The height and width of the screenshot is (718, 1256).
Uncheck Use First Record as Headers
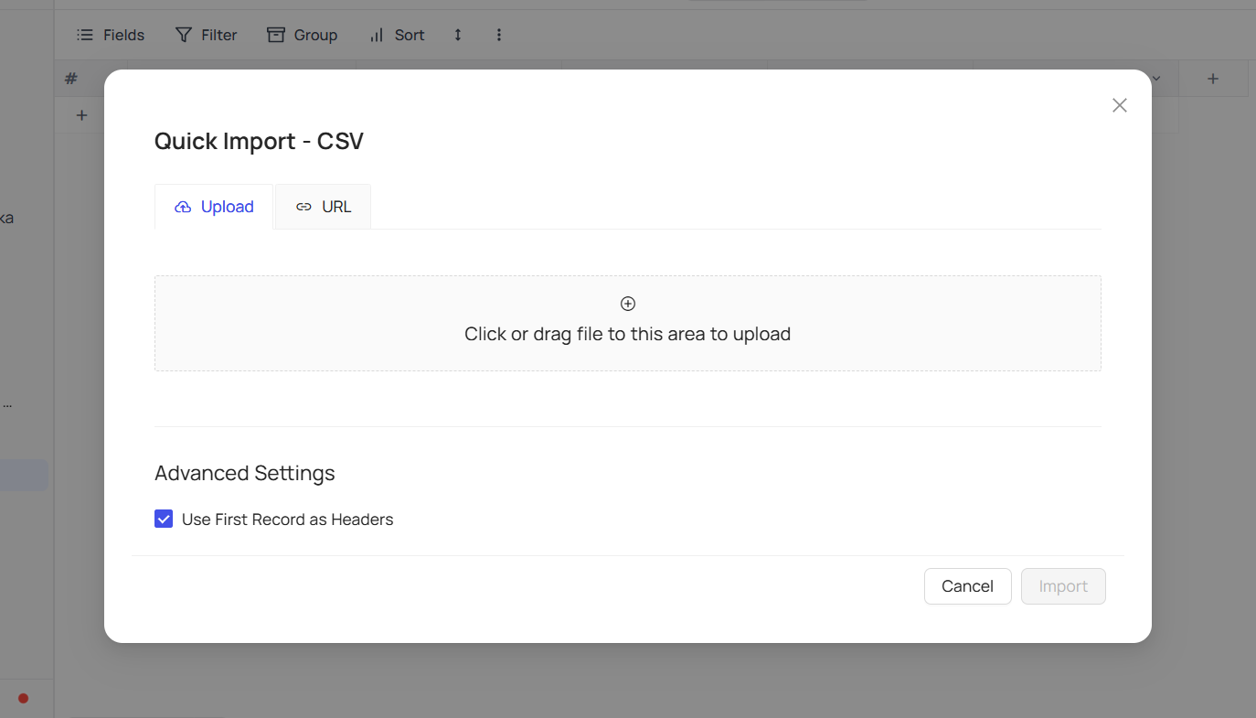click(164, 520)
